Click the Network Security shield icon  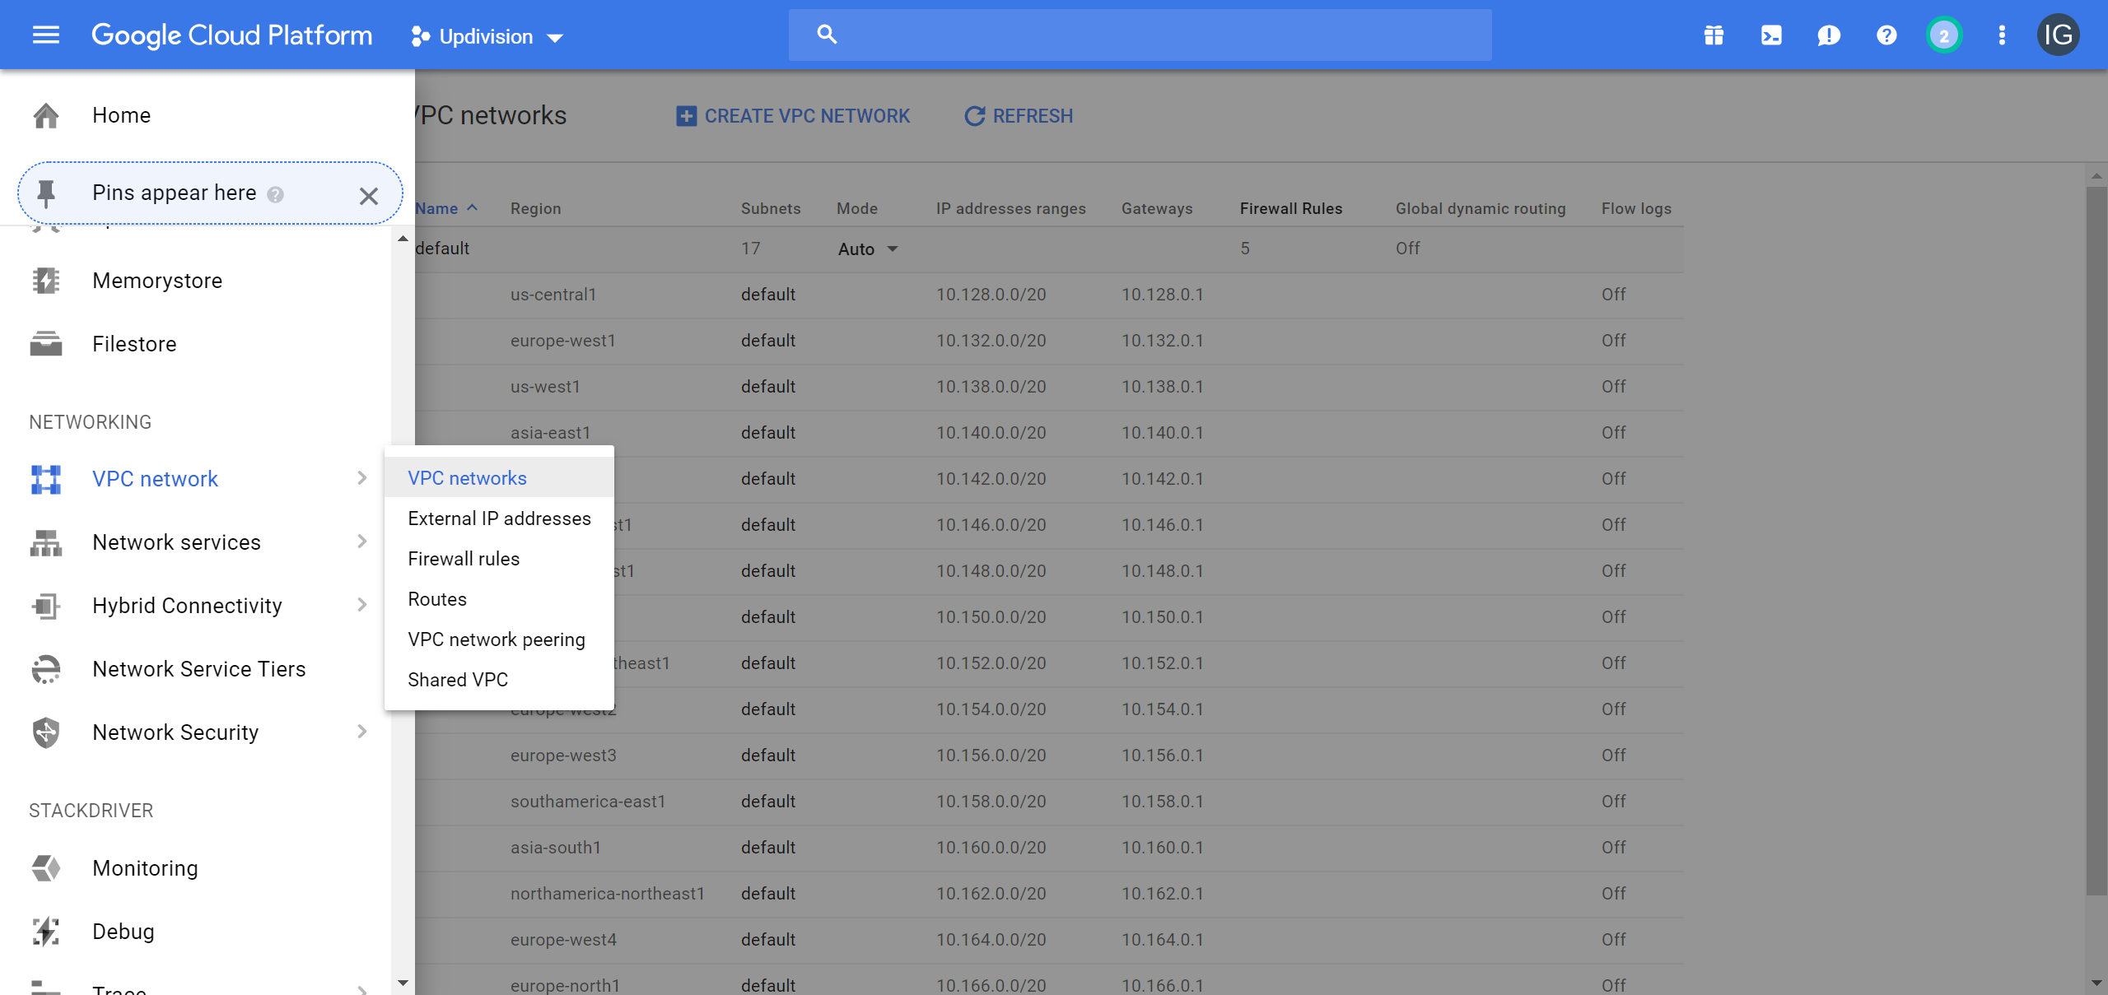(46, 732)
